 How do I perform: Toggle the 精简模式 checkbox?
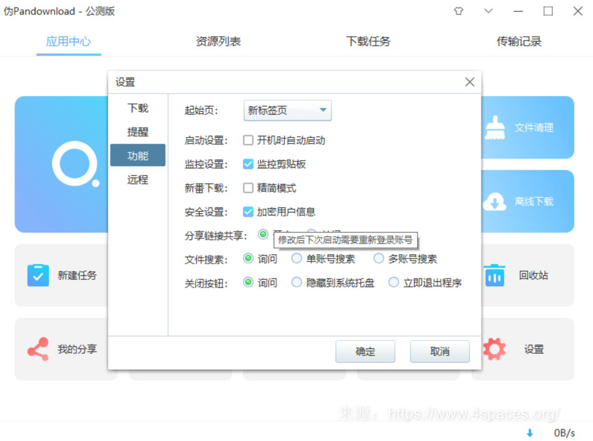coord(248,188)
